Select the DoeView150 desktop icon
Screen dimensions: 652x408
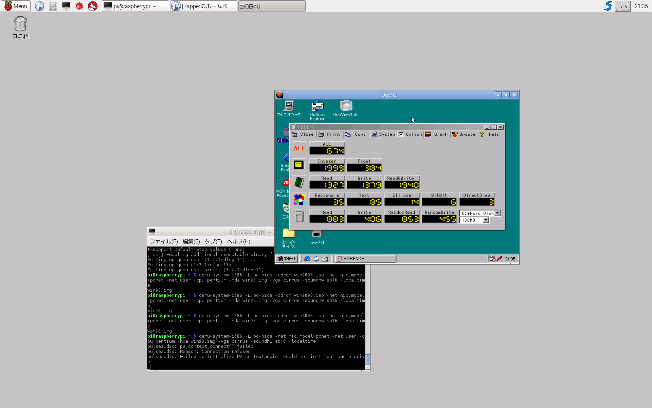(346, 109)
